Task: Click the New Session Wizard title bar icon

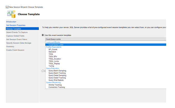Action: click(7, 7)
